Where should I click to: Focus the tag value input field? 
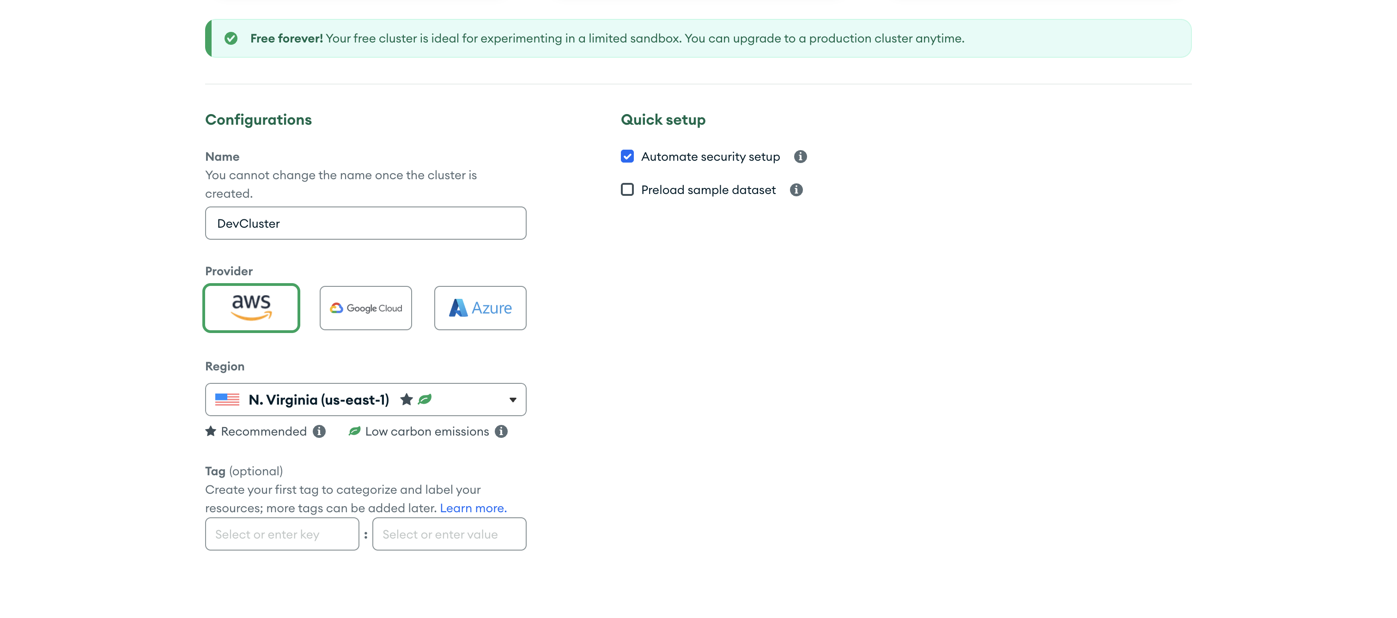449,534
